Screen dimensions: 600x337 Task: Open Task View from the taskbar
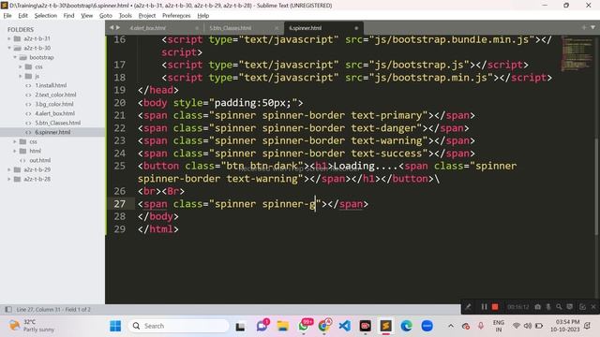coord(240,327)
